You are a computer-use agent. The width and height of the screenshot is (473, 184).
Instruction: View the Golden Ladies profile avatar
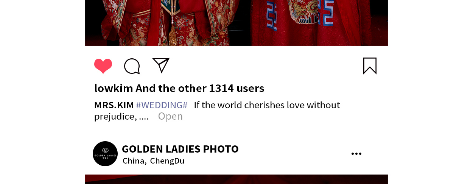click(105, 154)
